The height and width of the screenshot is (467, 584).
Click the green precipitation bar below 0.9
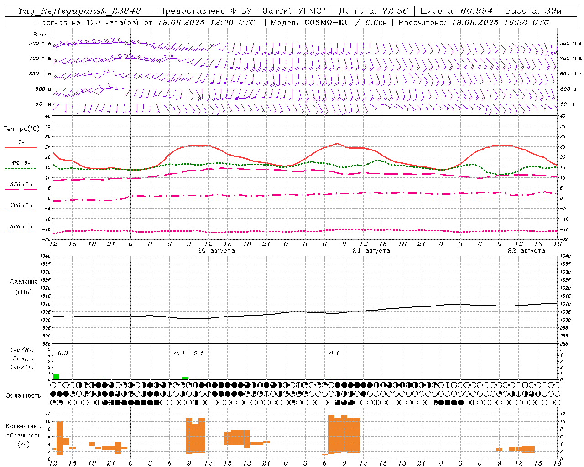pos(56,377)
